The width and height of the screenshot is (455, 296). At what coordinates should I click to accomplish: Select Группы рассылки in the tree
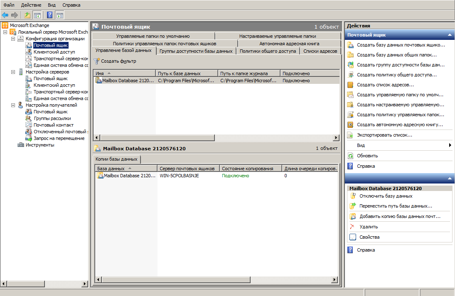(52, 118)
